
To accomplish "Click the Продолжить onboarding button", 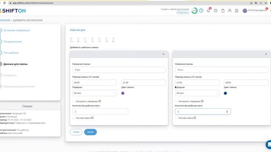I will [183, 12].
